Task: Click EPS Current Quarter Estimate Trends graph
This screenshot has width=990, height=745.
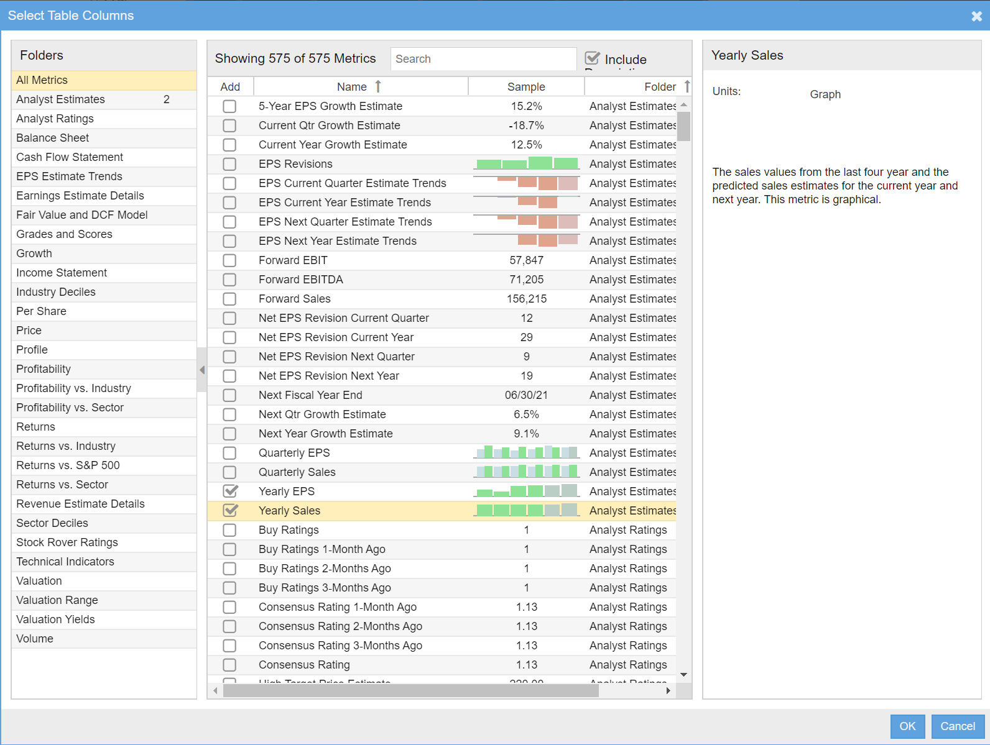Action: 527,183
